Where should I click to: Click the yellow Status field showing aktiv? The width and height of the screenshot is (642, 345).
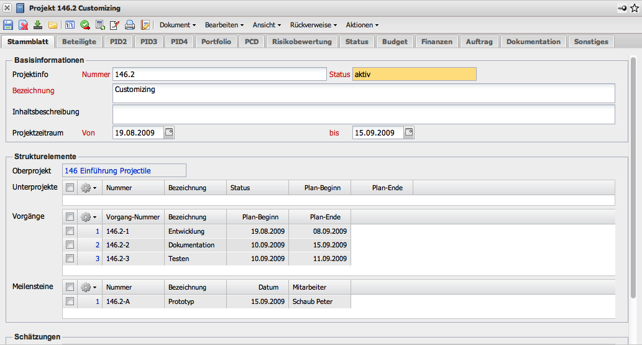click(414, 74)
